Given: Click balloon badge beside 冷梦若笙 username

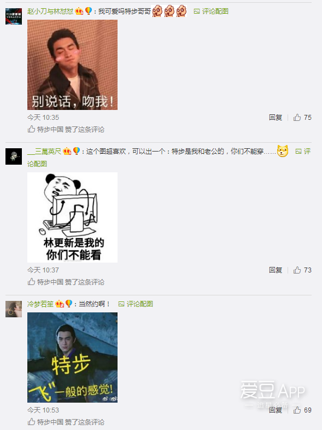Looking at the screenshot, I should click(x=69, y=304).
